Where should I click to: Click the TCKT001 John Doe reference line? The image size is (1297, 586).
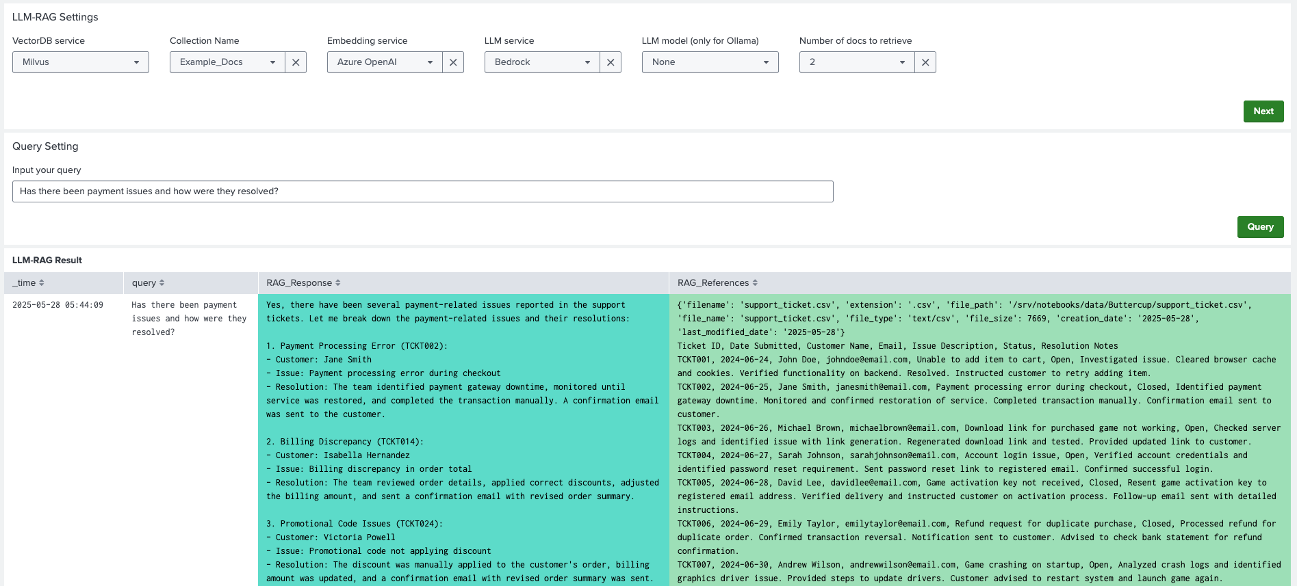coord(977,367)
